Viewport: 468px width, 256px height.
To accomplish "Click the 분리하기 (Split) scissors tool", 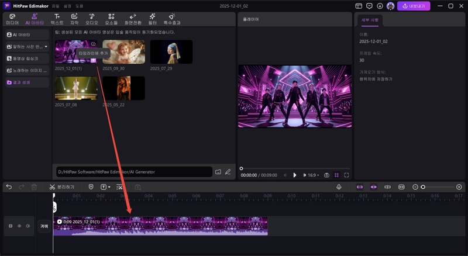I will [62, 187].
